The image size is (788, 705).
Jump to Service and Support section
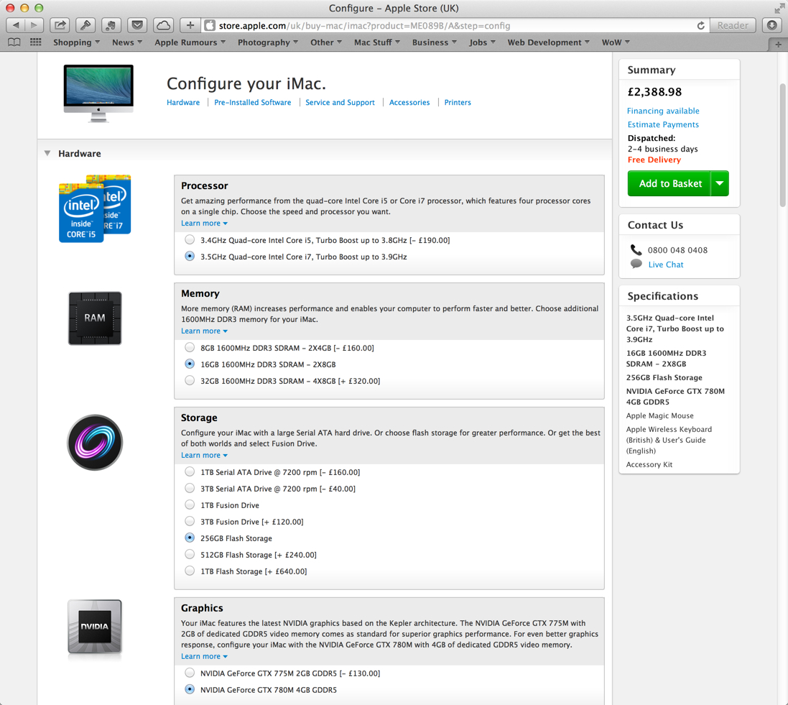pos(340,102)
